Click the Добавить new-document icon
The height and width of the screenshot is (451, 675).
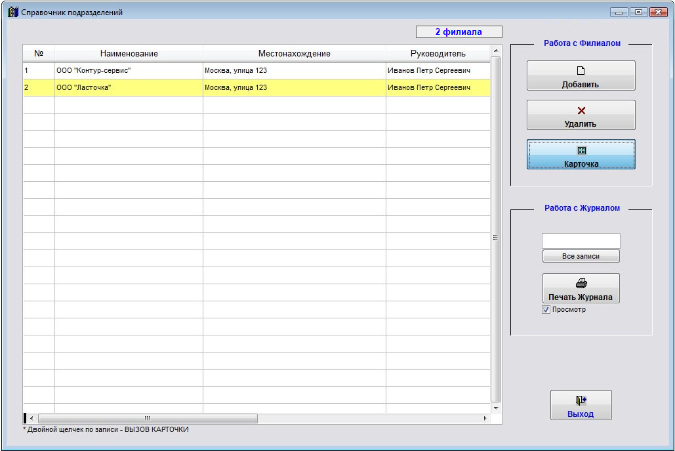click(581, 71)
